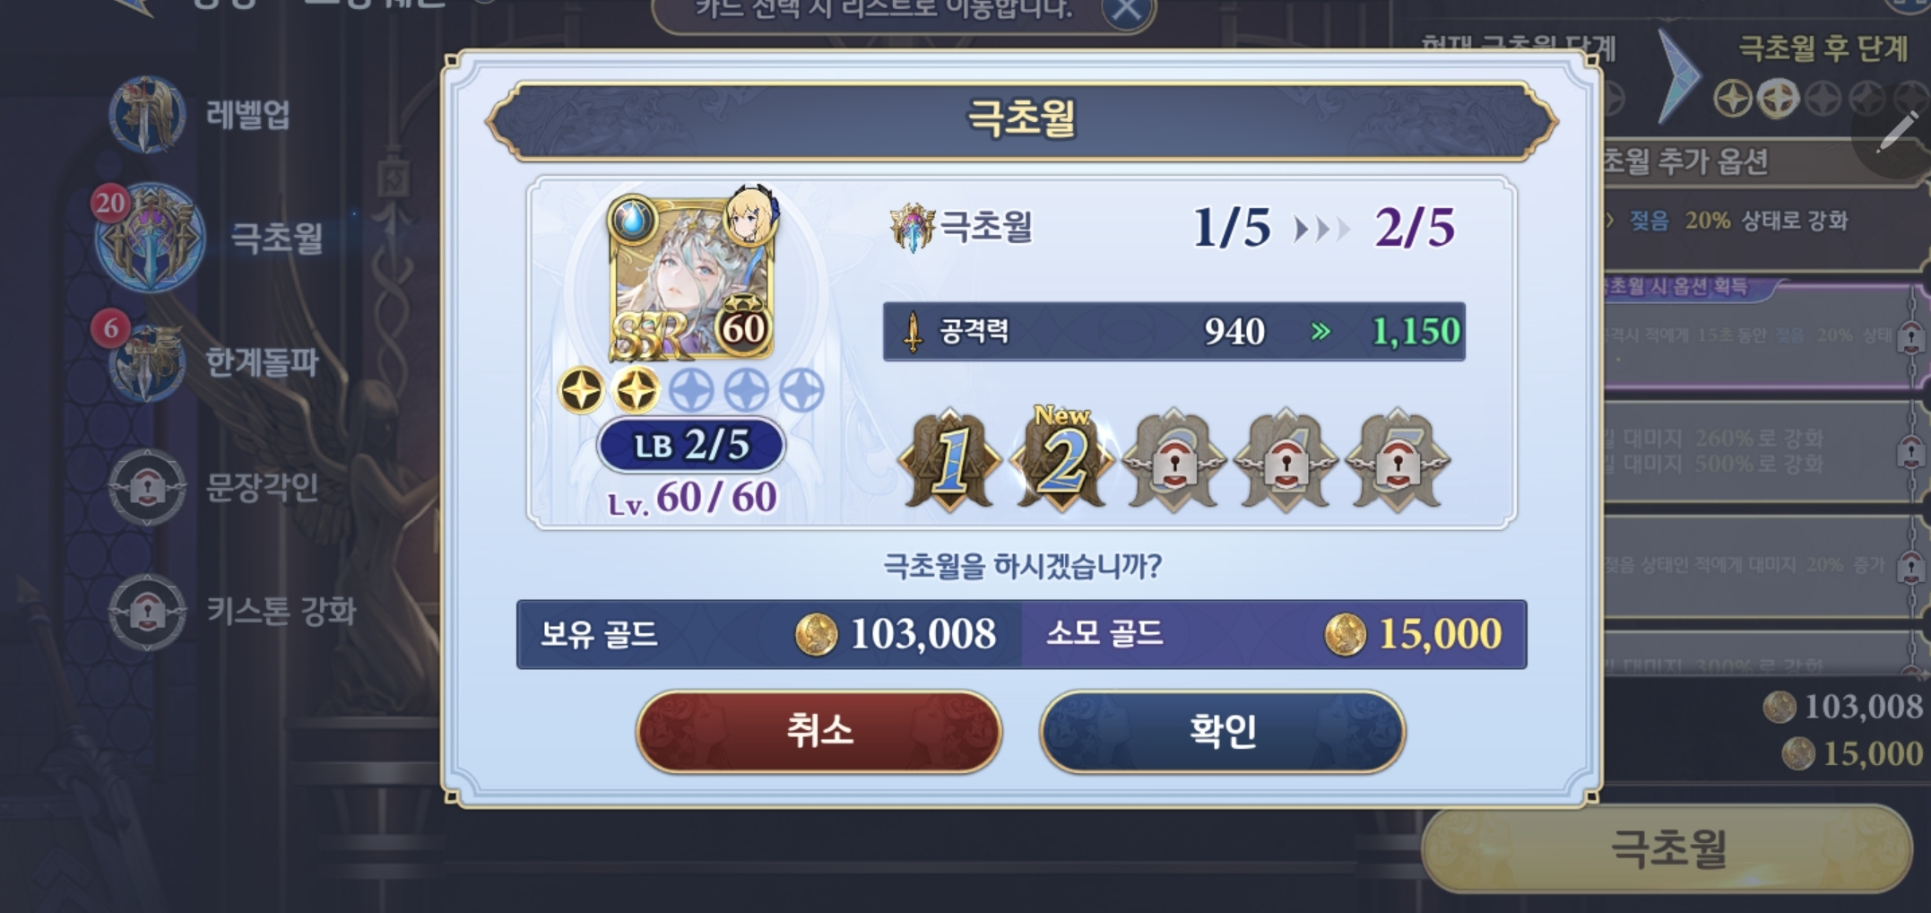This screenshot has height=913, width=1931.
Task: Cancel the dialog with 취소
Action: (x=818, y=731)
